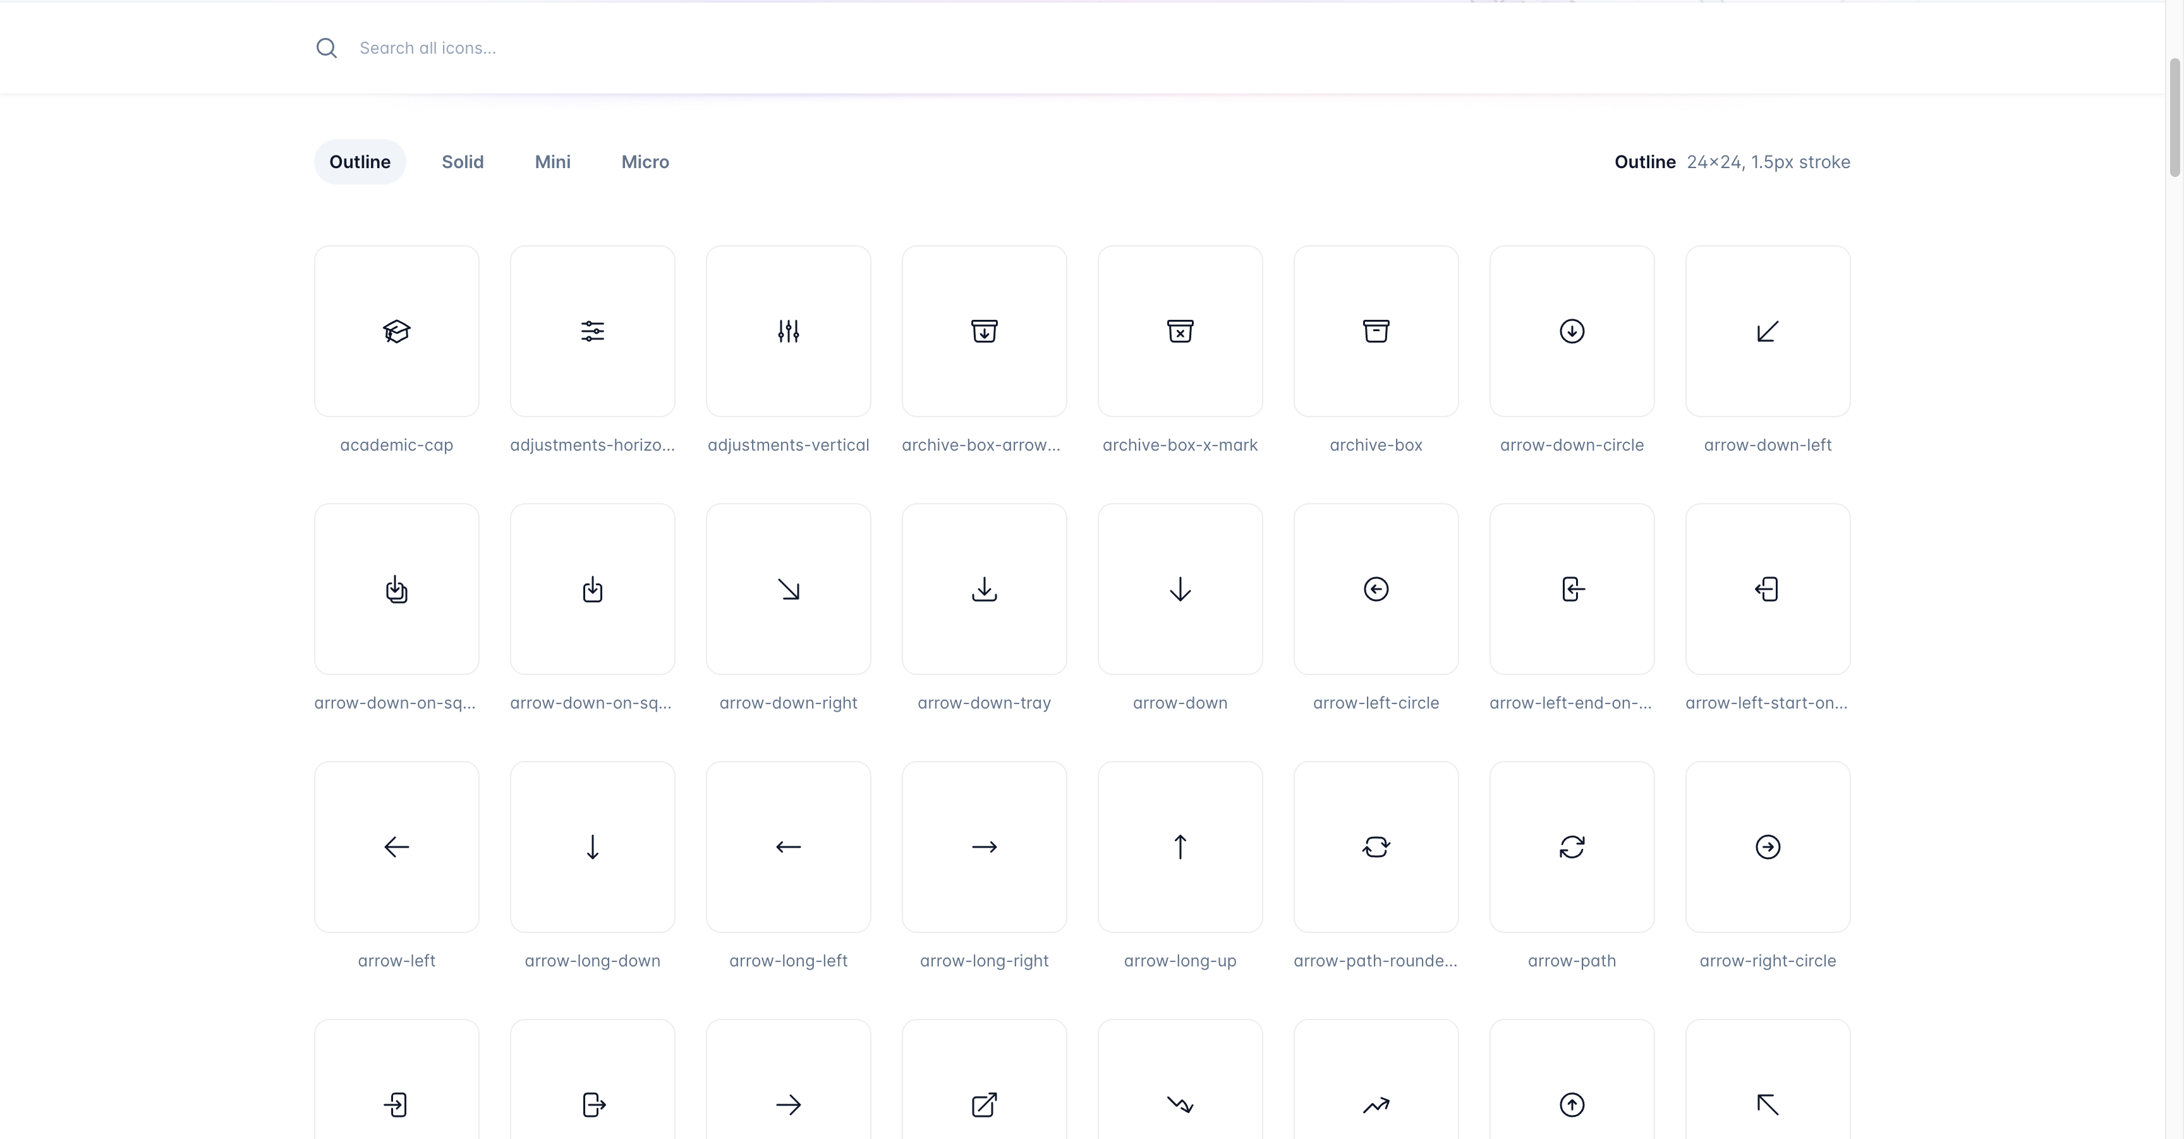Choose the arrow-down-circle icon
This screenshot has height=1139, width=2184.
click(1572, 331)
